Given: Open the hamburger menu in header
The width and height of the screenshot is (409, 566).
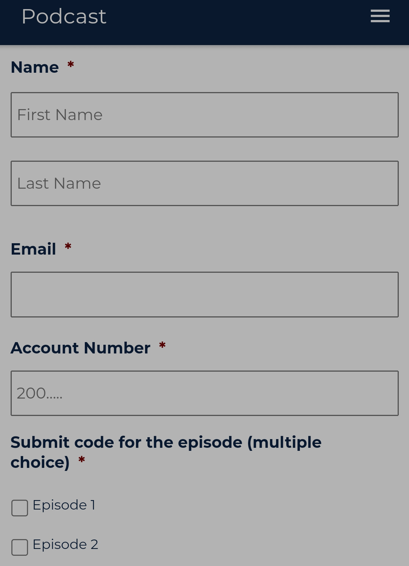Looking at the screenshot, I should click(380, 16).
